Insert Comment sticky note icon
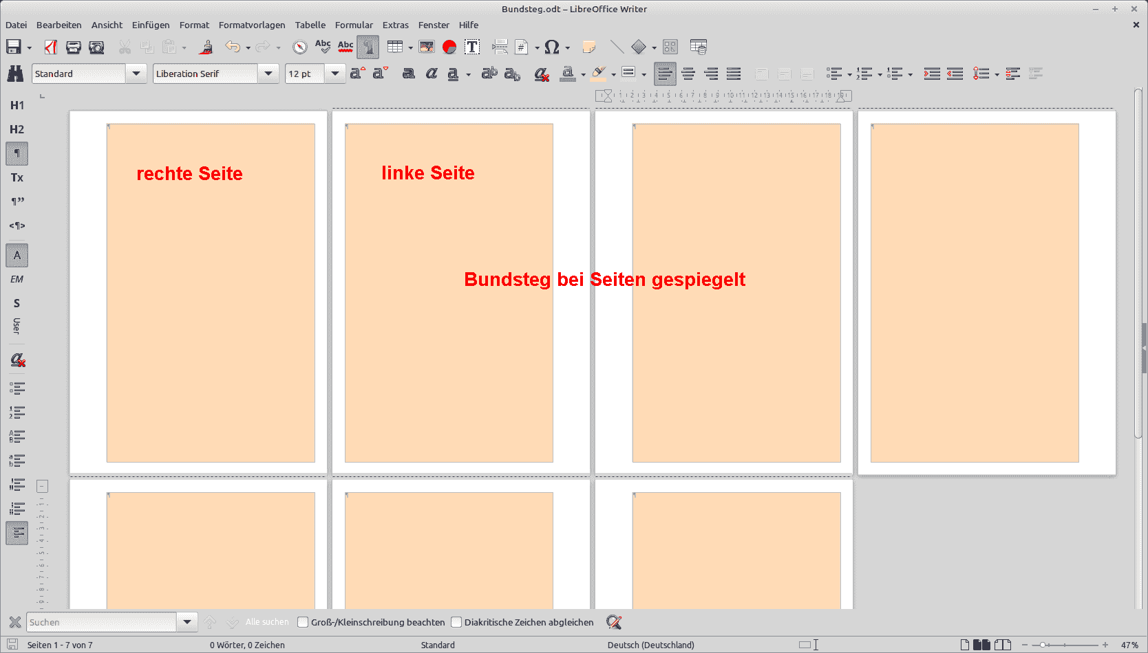The image size is (1148, 653). [x=588, y=47]
